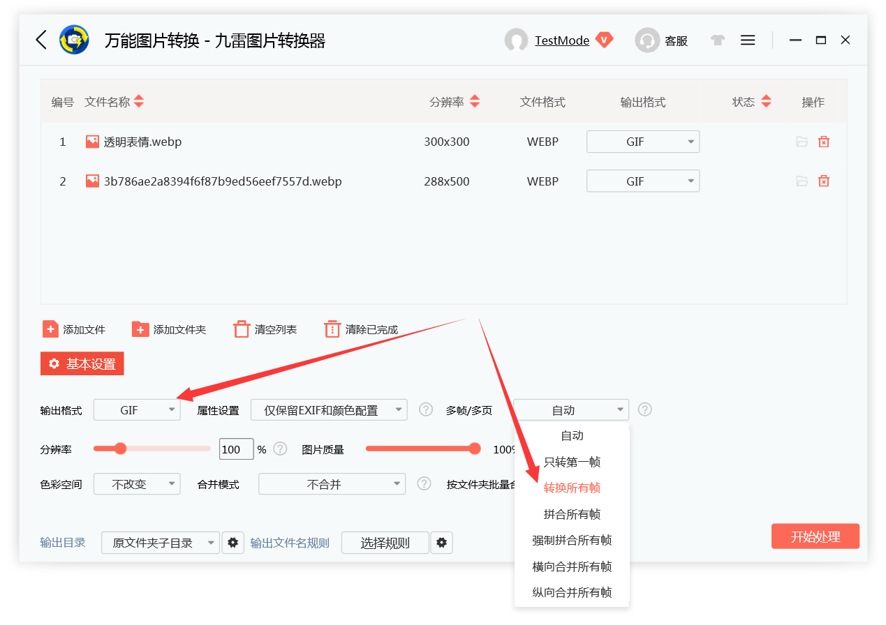Delete the 透明表情.webp row

pos(824,142)
